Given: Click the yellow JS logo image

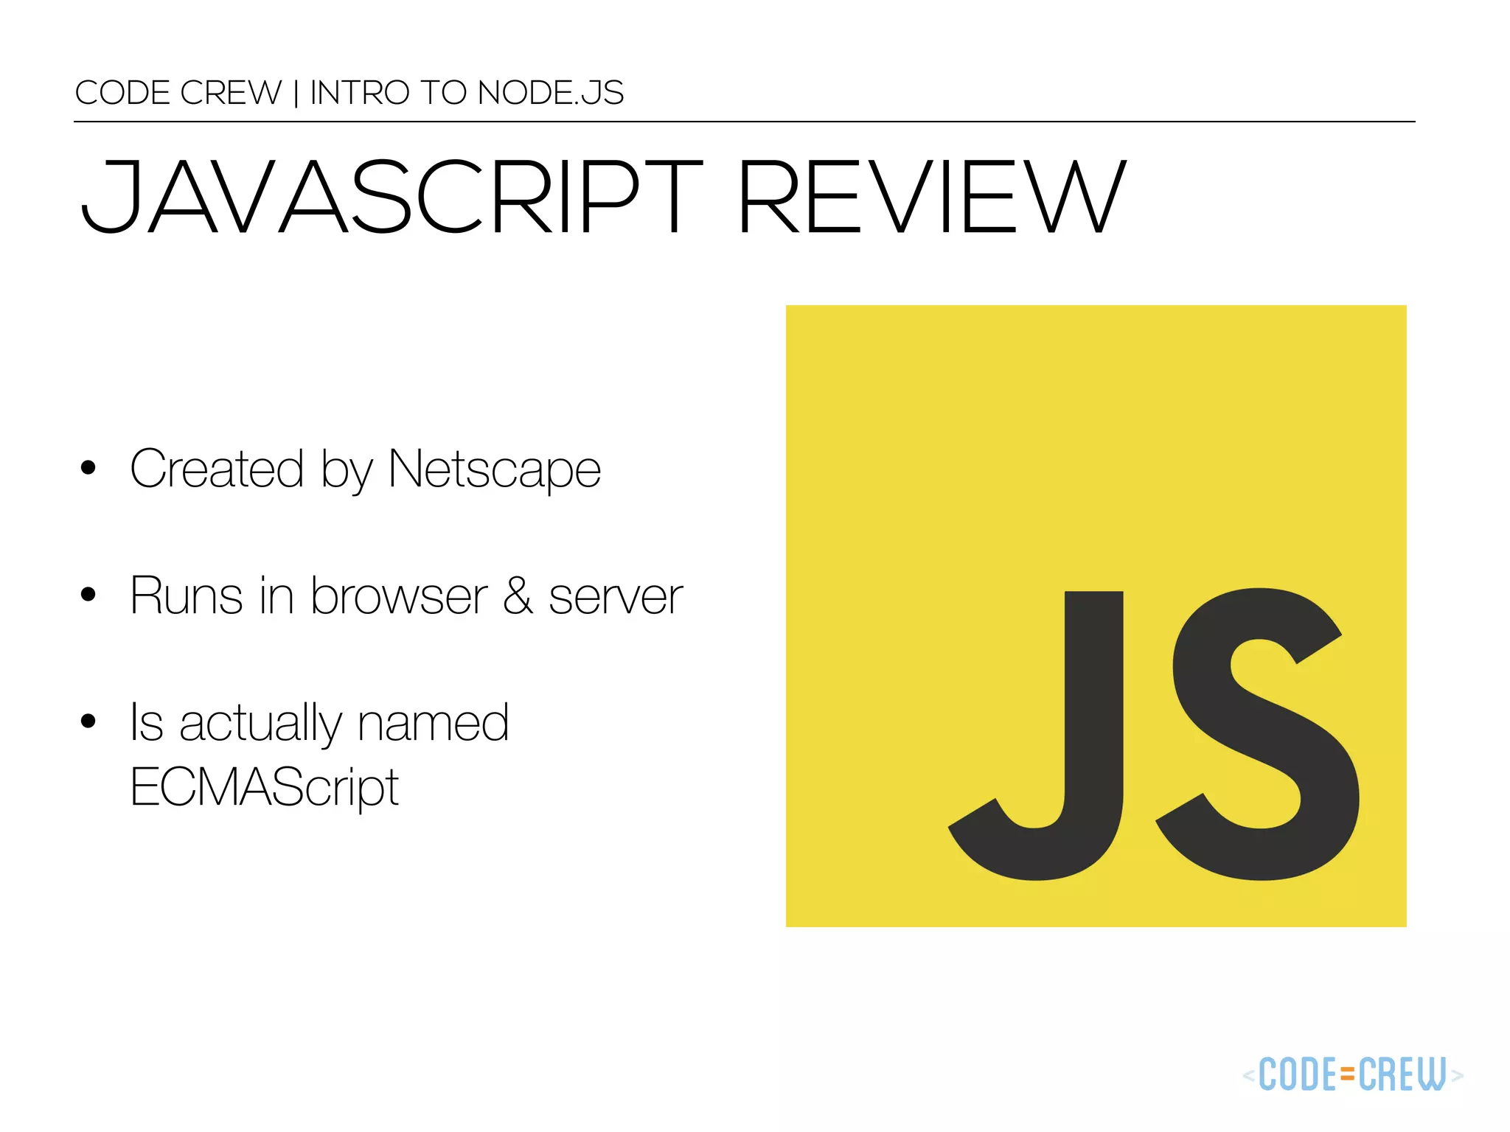Looking at the screenshot, I should pos(1096,615).
